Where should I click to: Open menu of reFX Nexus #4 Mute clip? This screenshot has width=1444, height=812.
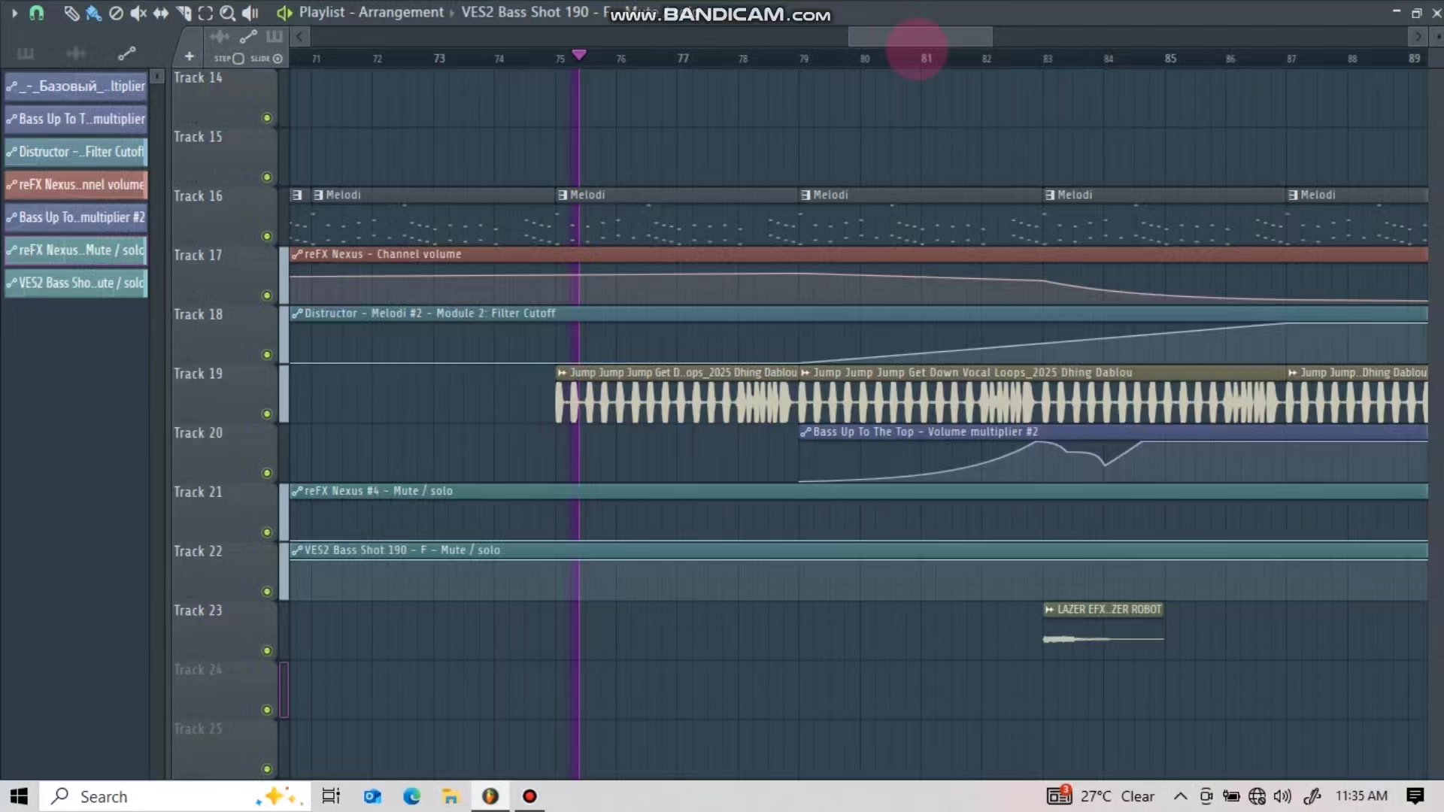click(297, 491)
